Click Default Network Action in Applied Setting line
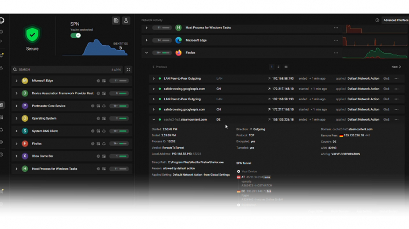 coord(187,175)
